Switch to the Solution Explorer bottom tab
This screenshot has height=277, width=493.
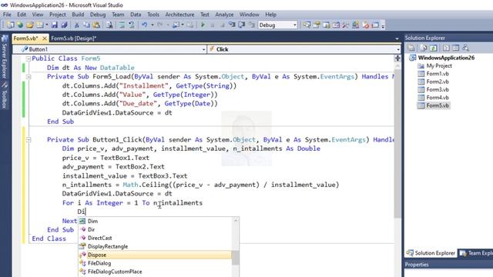pyautogui.click(x=431, y=253)
